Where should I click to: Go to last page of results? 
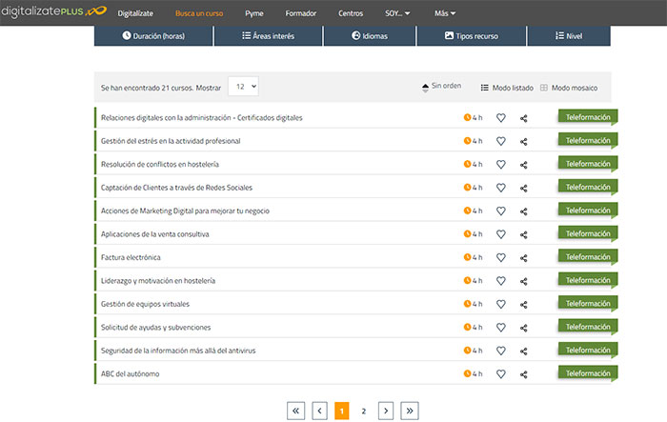coord(410,411)
